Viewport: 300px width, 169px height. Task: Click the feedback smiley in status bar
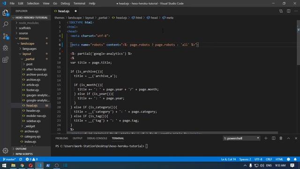[x=289, y=160]
